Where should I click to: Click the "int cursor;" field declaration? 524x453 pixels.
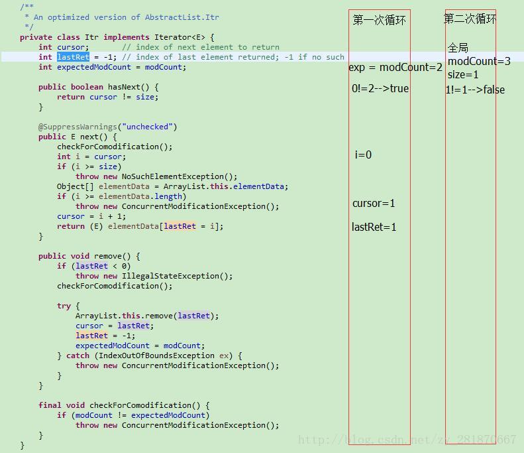pos(64,47)
